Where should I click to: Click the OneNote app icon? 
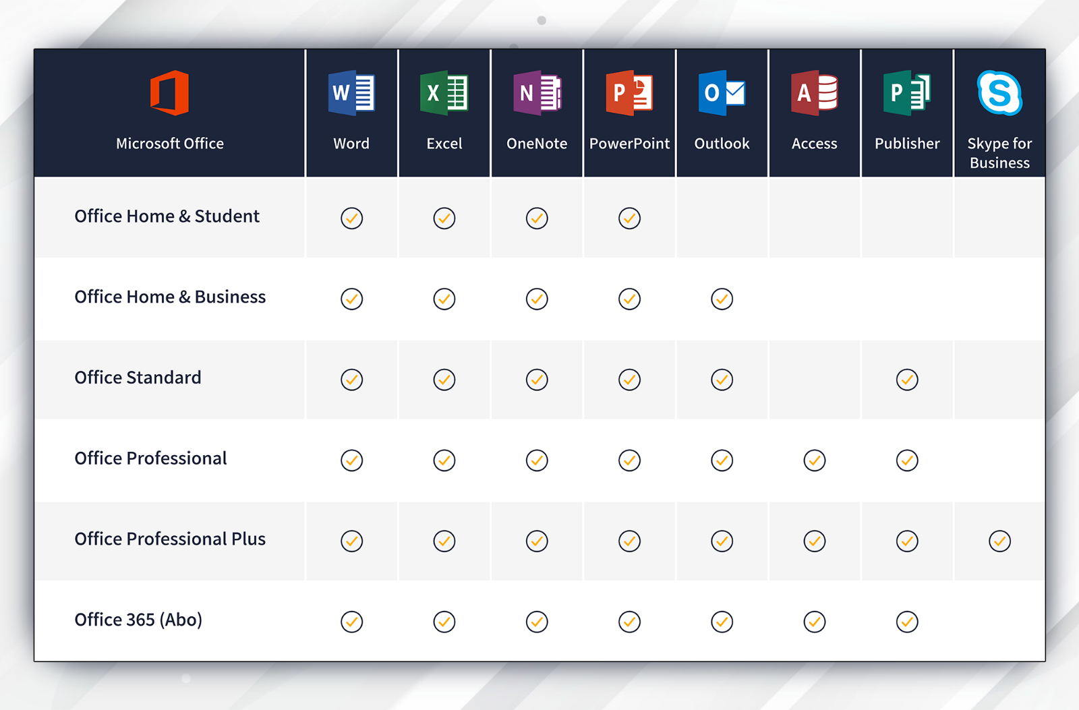point(537,93)
